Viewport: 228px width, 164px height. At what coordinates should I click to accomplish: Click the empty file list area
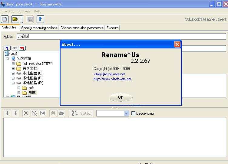115,138
